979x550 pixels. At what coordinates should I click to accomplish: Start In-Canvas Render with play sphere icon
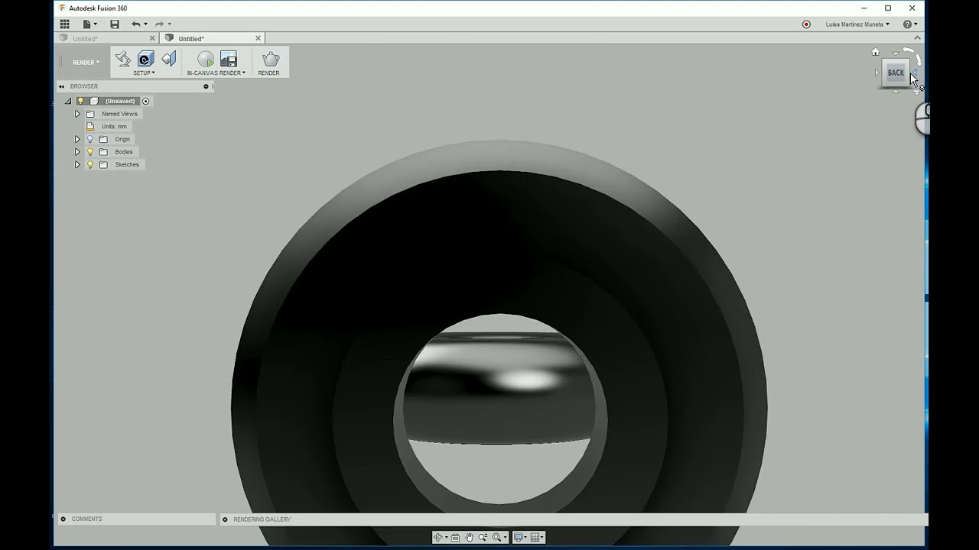click(x=205, y=59)
